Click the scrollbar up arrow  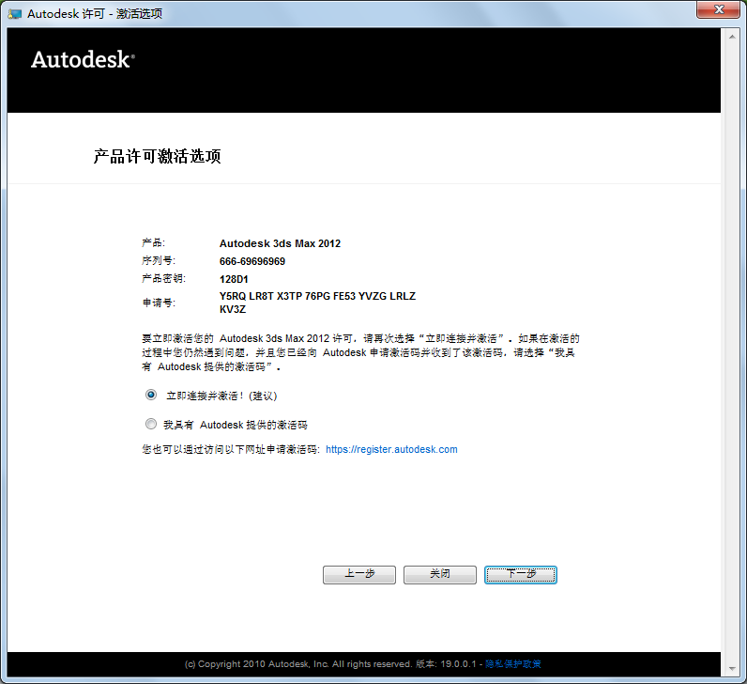tap(732, 37)
